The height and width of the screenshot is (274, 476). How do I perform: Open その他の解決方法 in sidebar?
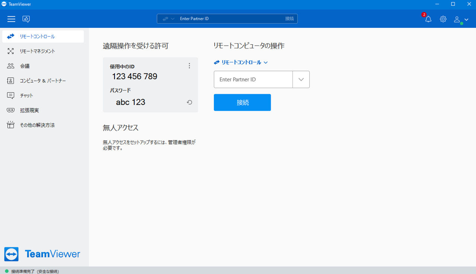coord(43,125)
